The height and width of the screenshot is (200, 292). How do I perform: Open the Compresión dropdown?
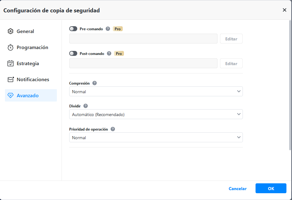point(156,91)
